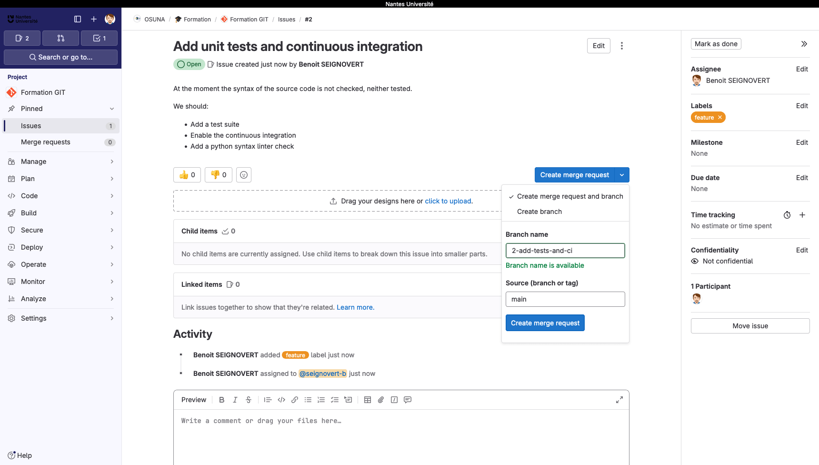Add a numbered list to comment

pyautogui.click(x=321, y=400)
